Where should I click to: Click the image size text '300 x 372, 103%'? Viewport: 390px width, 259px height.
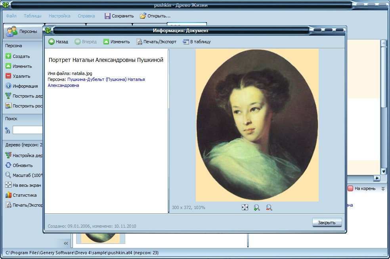click(x=189, y=207)
